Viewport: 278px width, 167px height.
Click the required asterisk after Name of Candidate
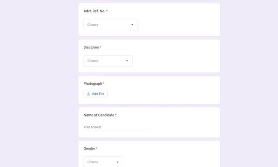pyautogui.click(x=116, y=115)
